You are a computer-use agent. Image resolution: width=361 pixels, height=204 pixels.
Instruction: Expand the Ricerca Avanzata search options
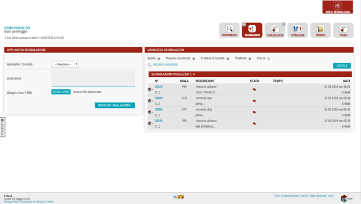tap(165, 65)
